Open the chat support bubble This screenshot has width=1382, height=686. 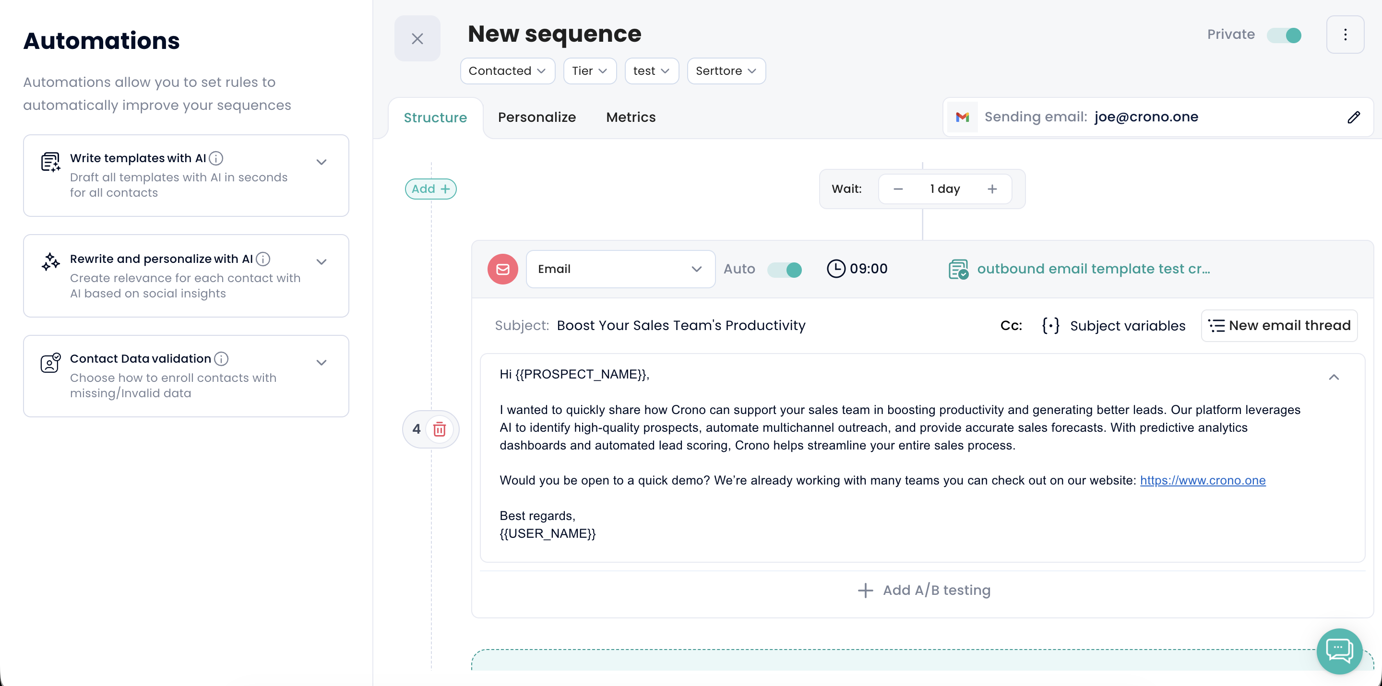1338,651
